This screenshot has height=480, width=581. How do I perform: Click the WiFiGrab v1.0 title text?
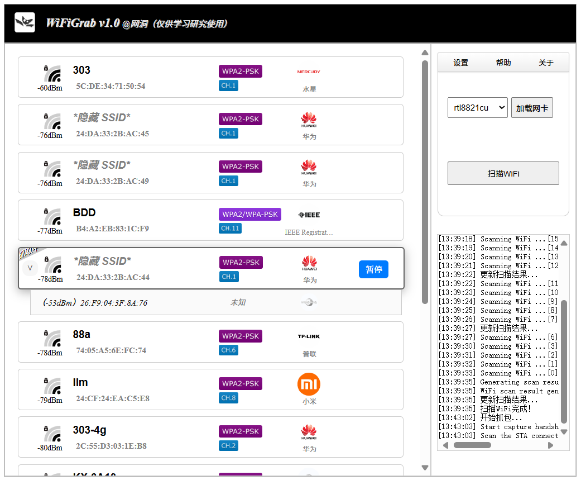pyautogui.click(x=83, y=23)
